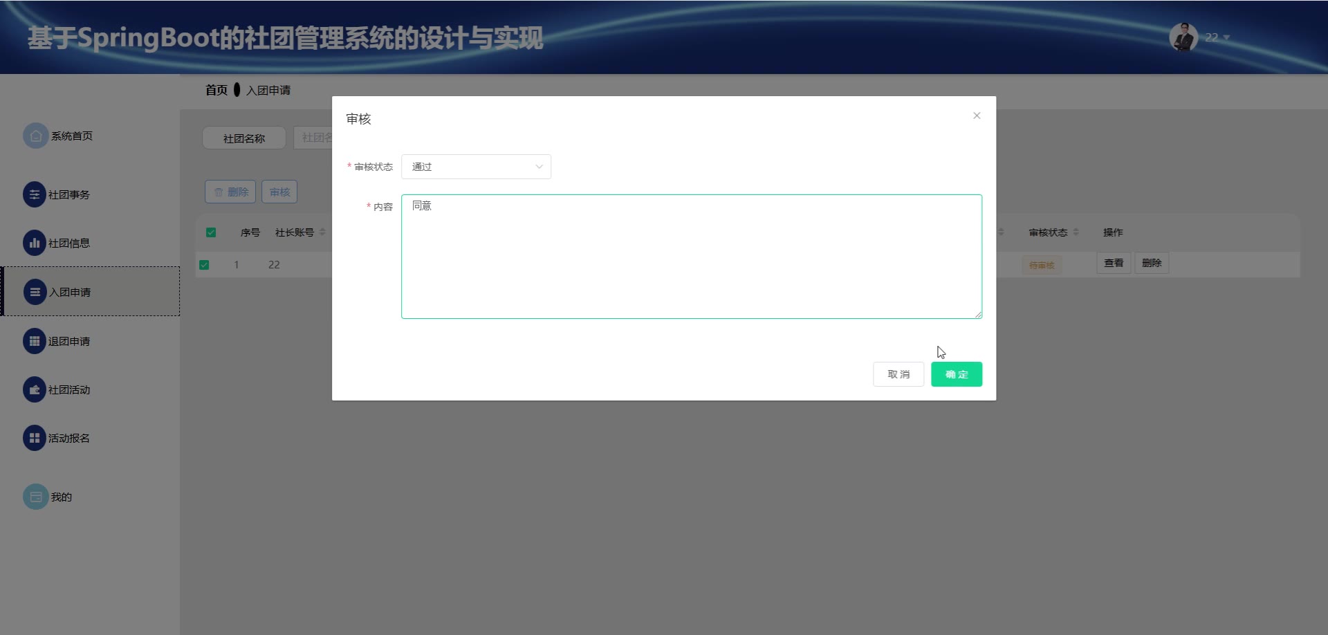Click the 活动报名 sidebar icon
1328x635 pixels.
tap(35, 438)
